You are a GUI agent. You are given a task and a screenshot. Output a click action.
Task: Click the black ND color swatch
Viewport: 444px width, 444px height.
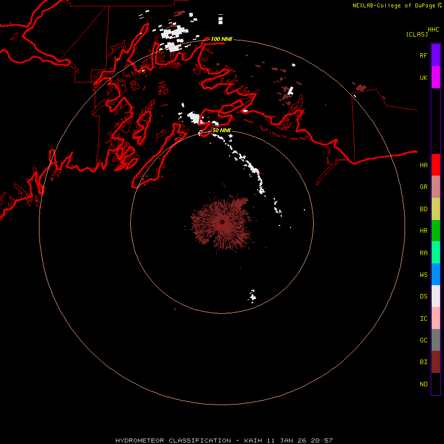(x=436, y=384)
